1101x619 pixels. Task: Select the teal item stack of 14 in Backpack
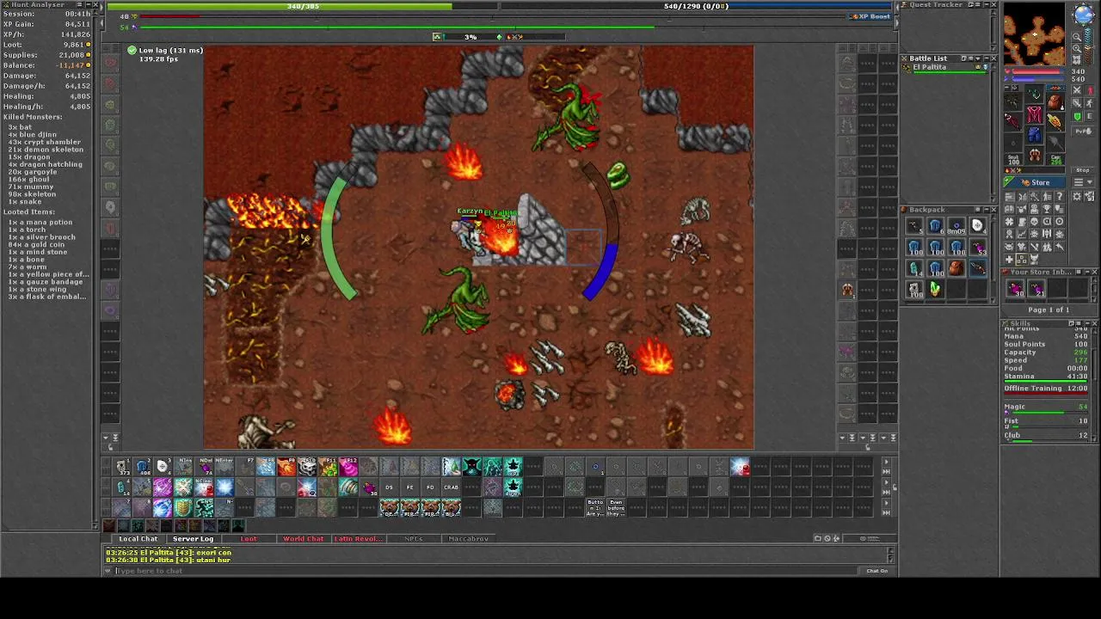[914, 268]
